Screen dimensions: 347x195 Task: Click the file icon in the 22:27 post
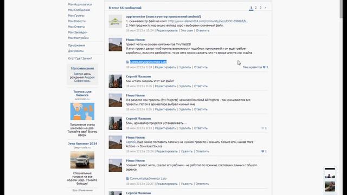click(x=127, y=178)
